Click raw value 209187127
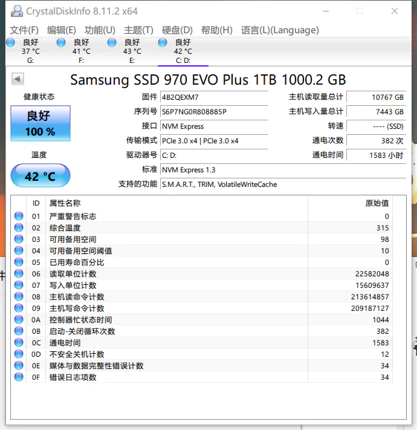This screenshot has width=417, height=430. (370, 308)
